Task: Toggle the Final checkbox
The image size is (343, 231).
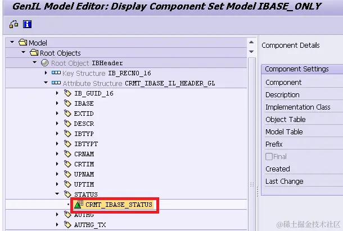Action: (269, 156)
